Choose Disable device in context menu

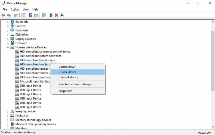[78, 72]
